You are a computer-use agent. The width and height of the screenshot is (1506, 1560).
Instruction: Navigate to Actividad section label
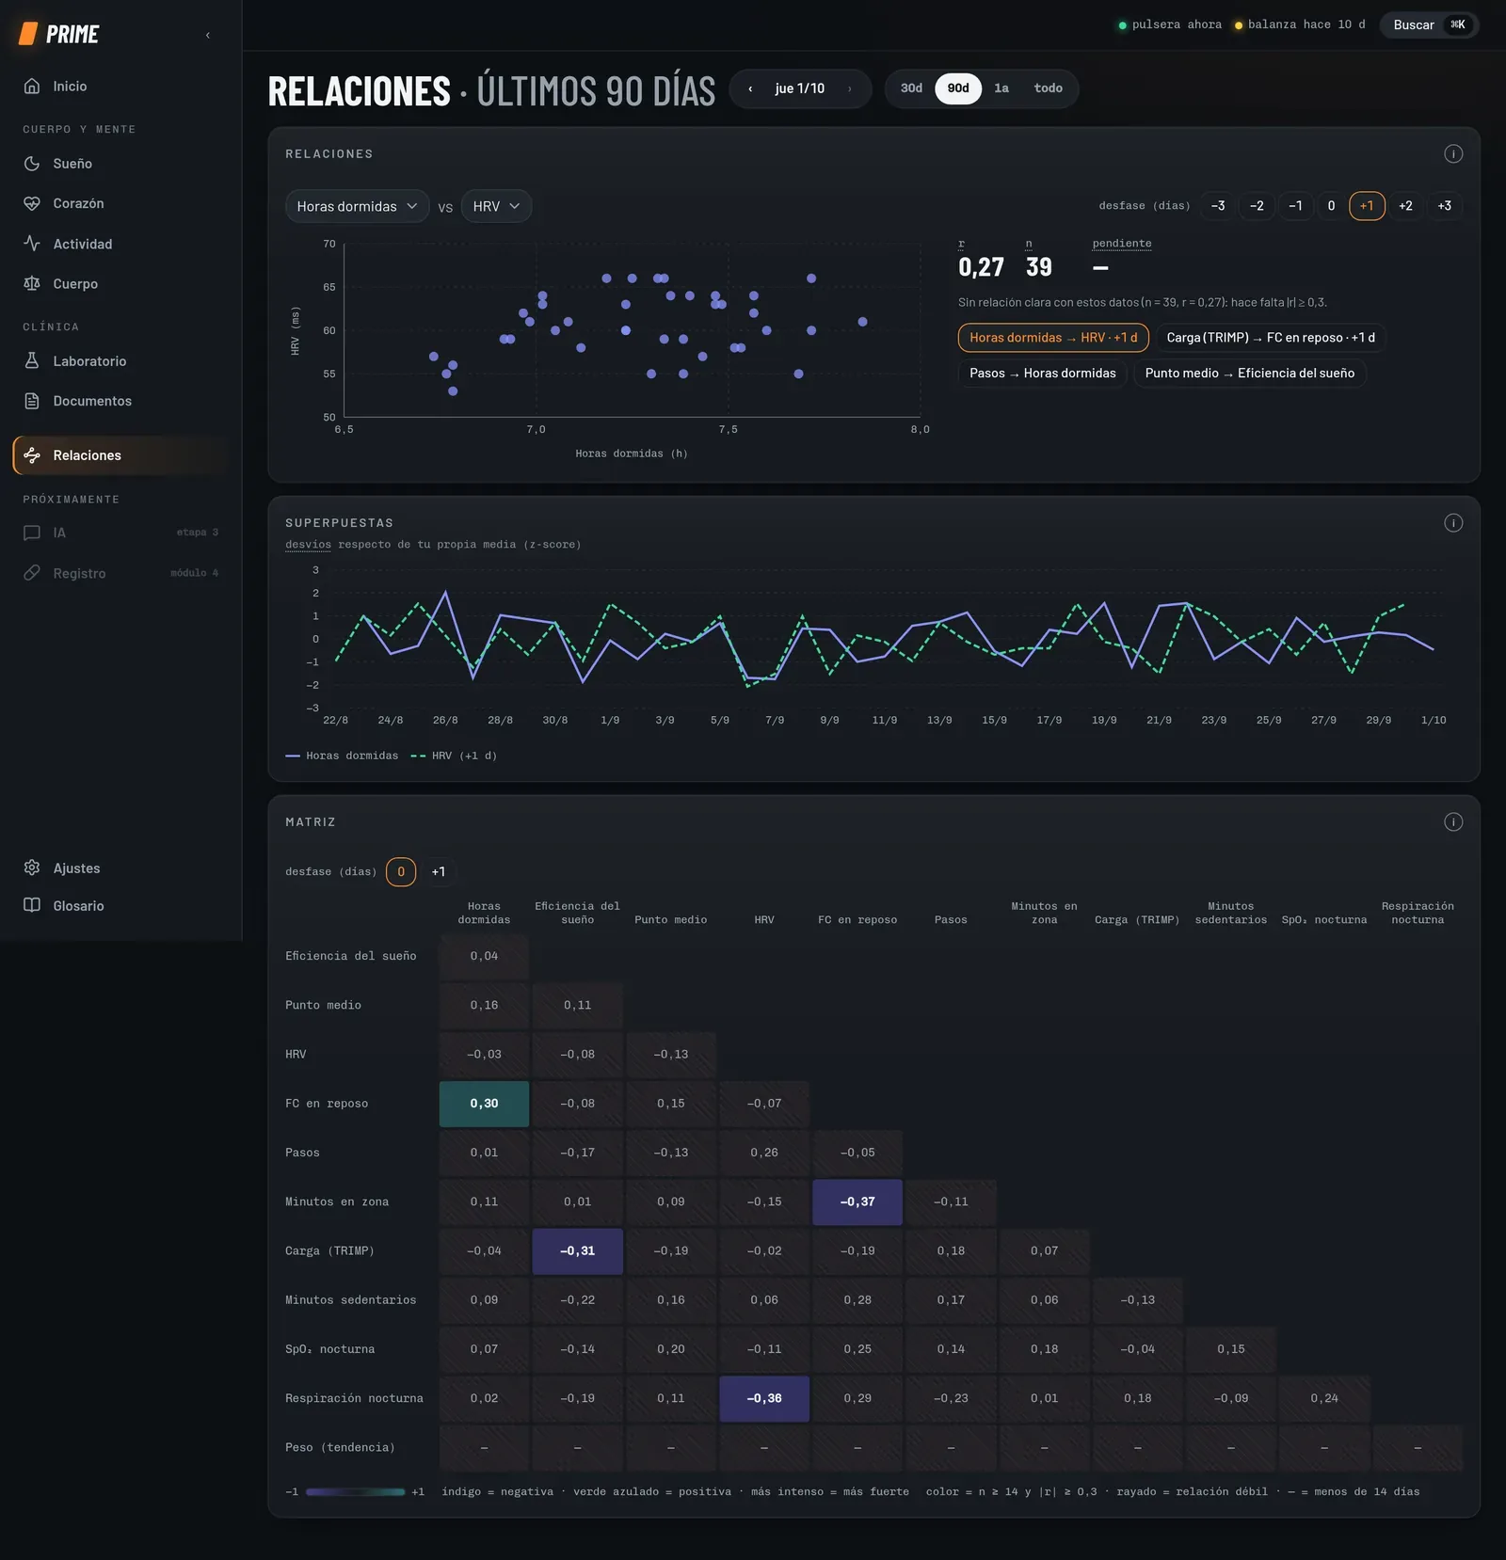pos(83,244)
